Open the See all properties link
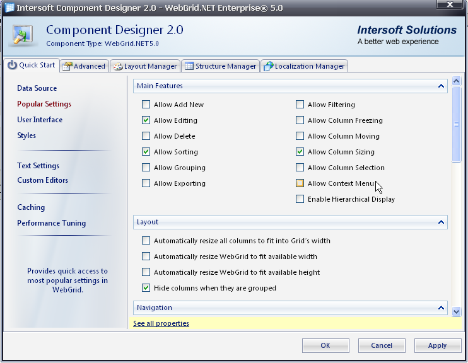Viewport: 468px width, 363px height. coord(161,323)
